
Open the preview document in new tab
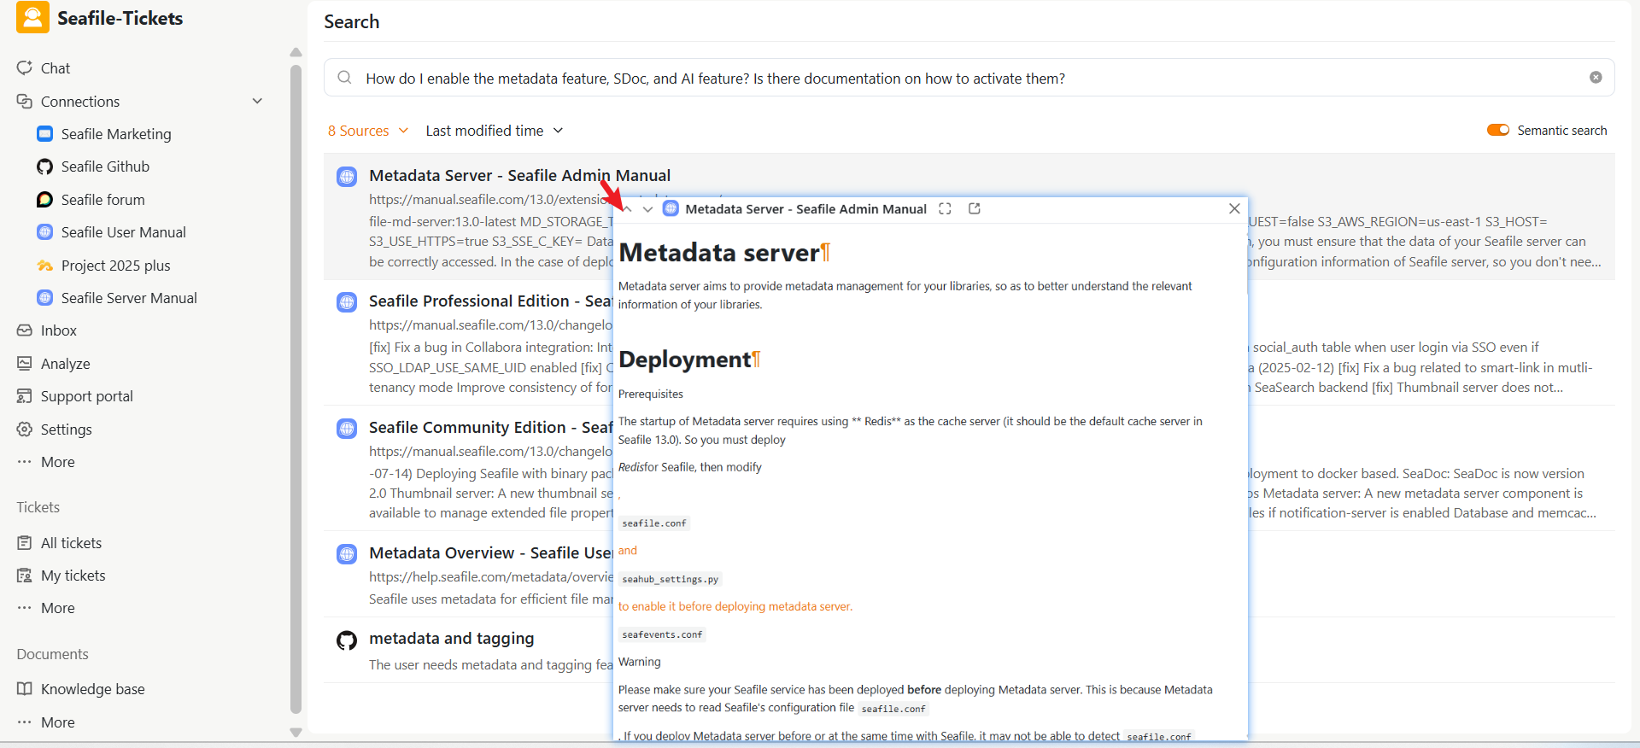[975, 209]
